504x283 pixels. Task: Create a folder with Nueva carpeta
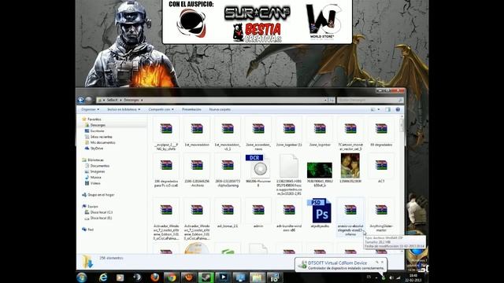tap(220, 109)
